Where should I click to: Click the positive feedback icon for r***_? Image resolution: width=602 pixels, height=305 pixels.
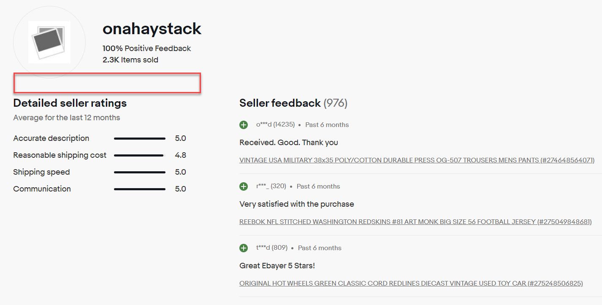coord(244,186)
